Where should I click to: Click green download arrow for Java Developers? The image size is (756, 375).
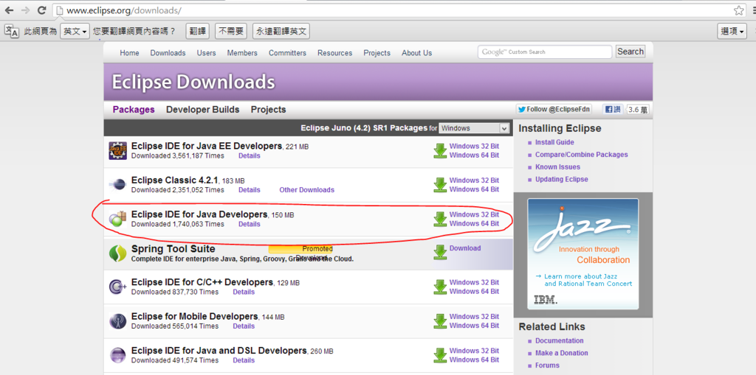pos(440,219)
